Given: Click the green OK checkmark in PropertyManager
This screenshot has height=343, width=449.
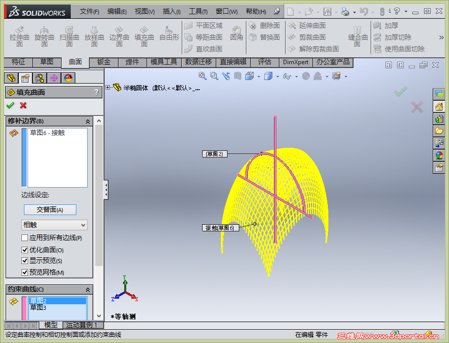Looking at the screenshot, I should point(10,105).
